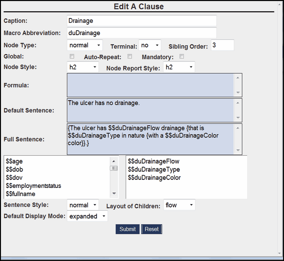Click the macro list scrollbar thumb

point(114,168)
